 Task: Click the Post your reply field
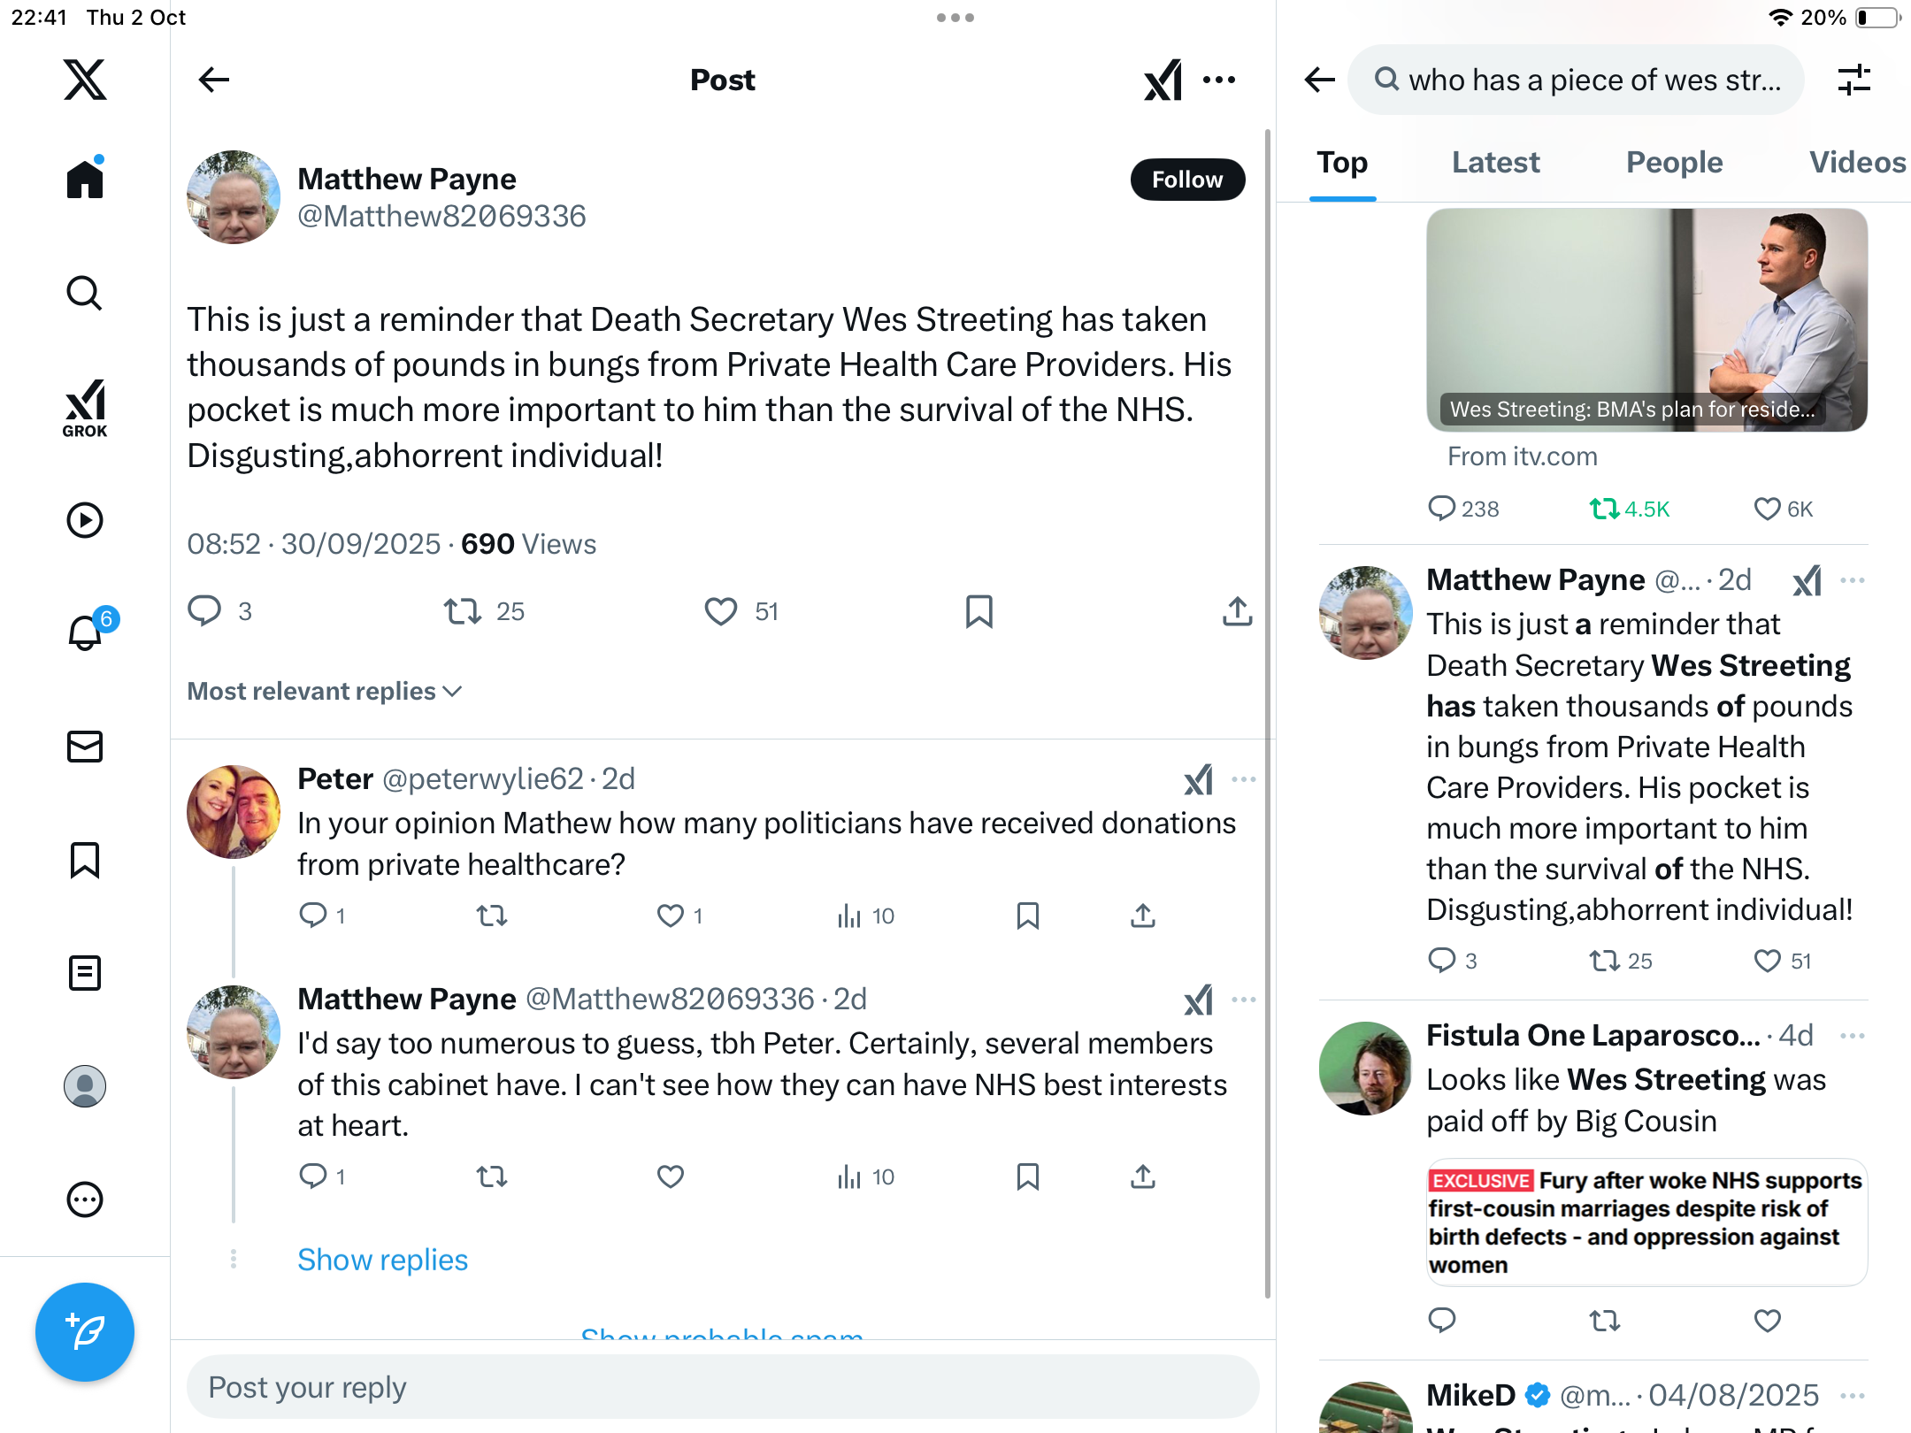pyautogui.click(x=723, y=1387)
